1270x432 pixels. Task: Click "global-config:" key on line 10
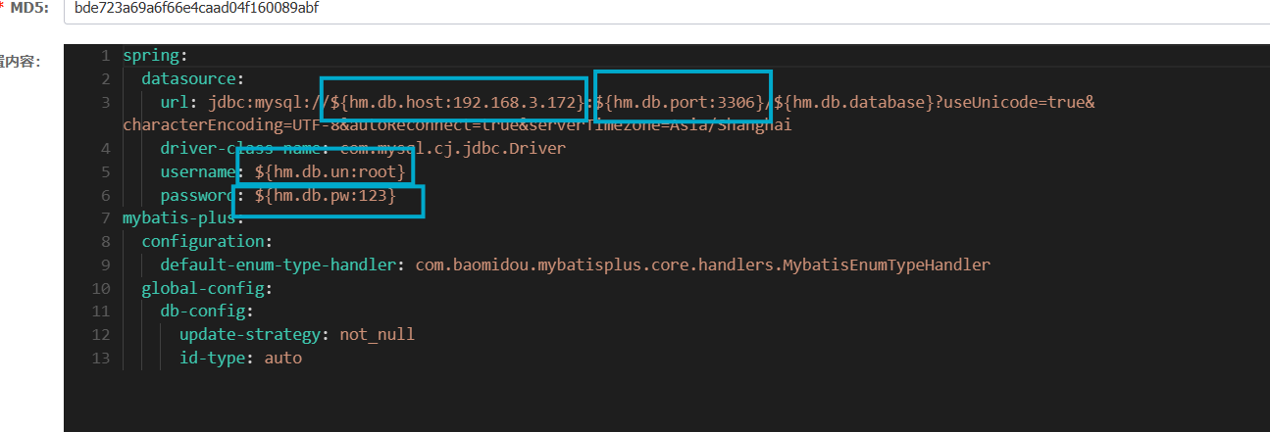tap(207, 289)
